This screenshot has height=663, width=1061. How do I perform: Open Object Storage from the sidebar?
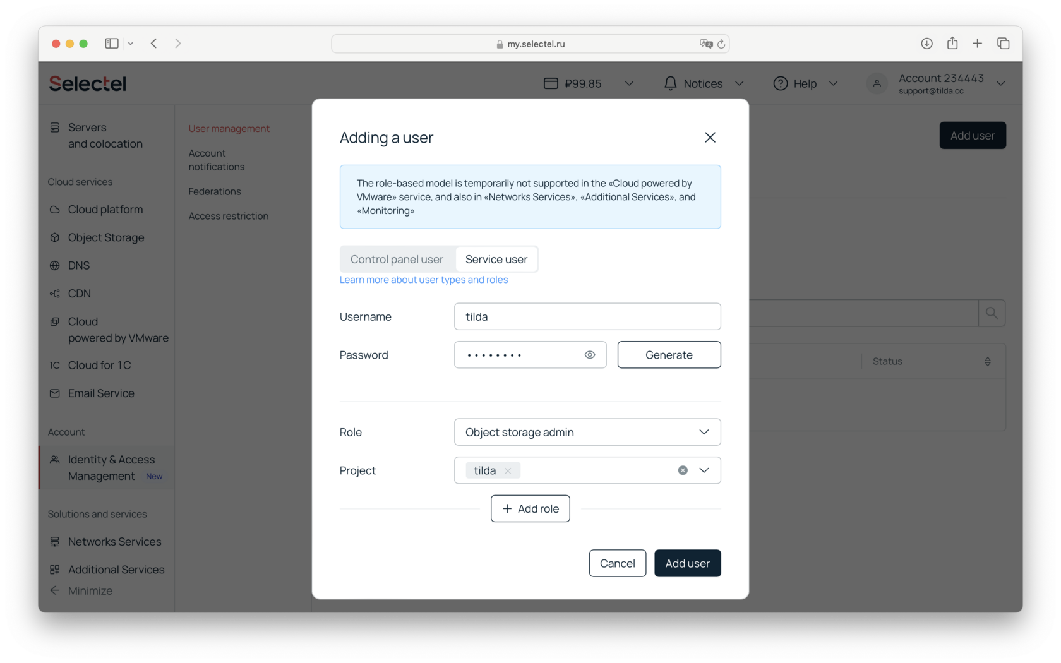[x=105, y=237]
